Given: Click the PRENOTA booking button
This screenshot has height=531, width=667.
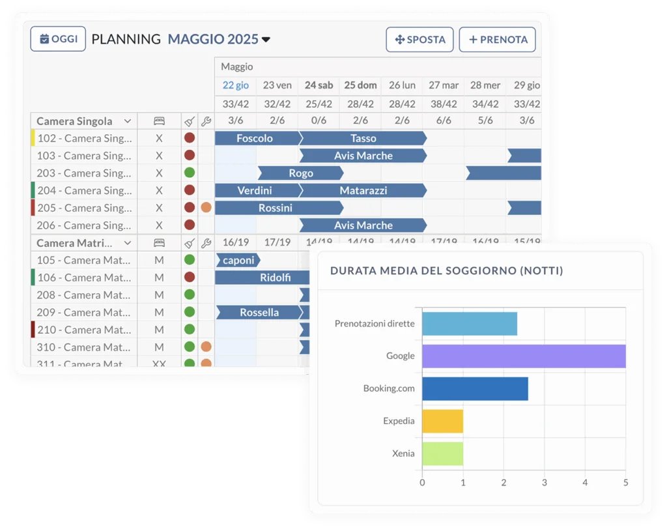Looking at the screenshot, I should point(497,40).
